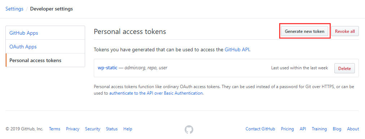Viewport: 365px width, 139px height.
Task: Open Privacy footer link
Action: (72, 129)
